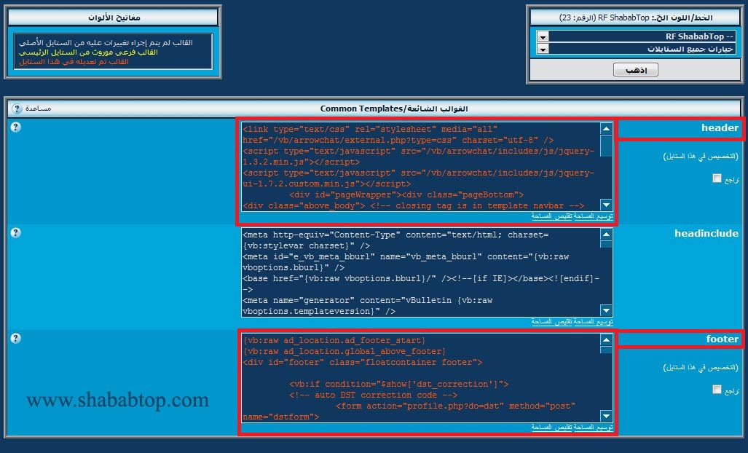Tick the تراجع checkbox for the header template
Screen dimensions: 748x453
click(717, 178)
